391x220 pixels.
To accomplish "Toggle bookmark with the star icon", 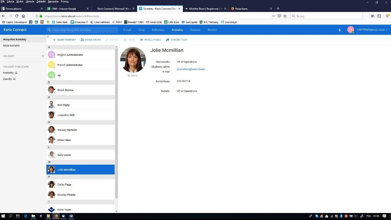I will [x=285, y=16].
